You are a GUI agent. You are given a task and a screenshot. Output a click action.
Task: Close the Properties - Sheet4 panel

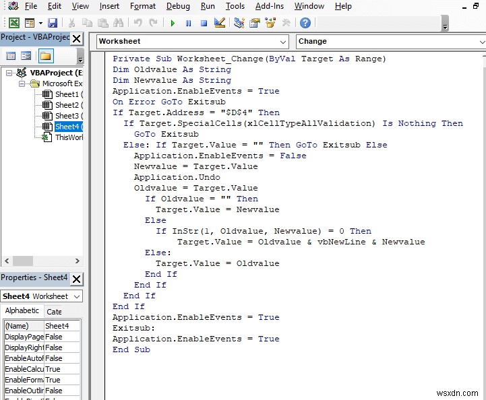click(x=76, y=279)
